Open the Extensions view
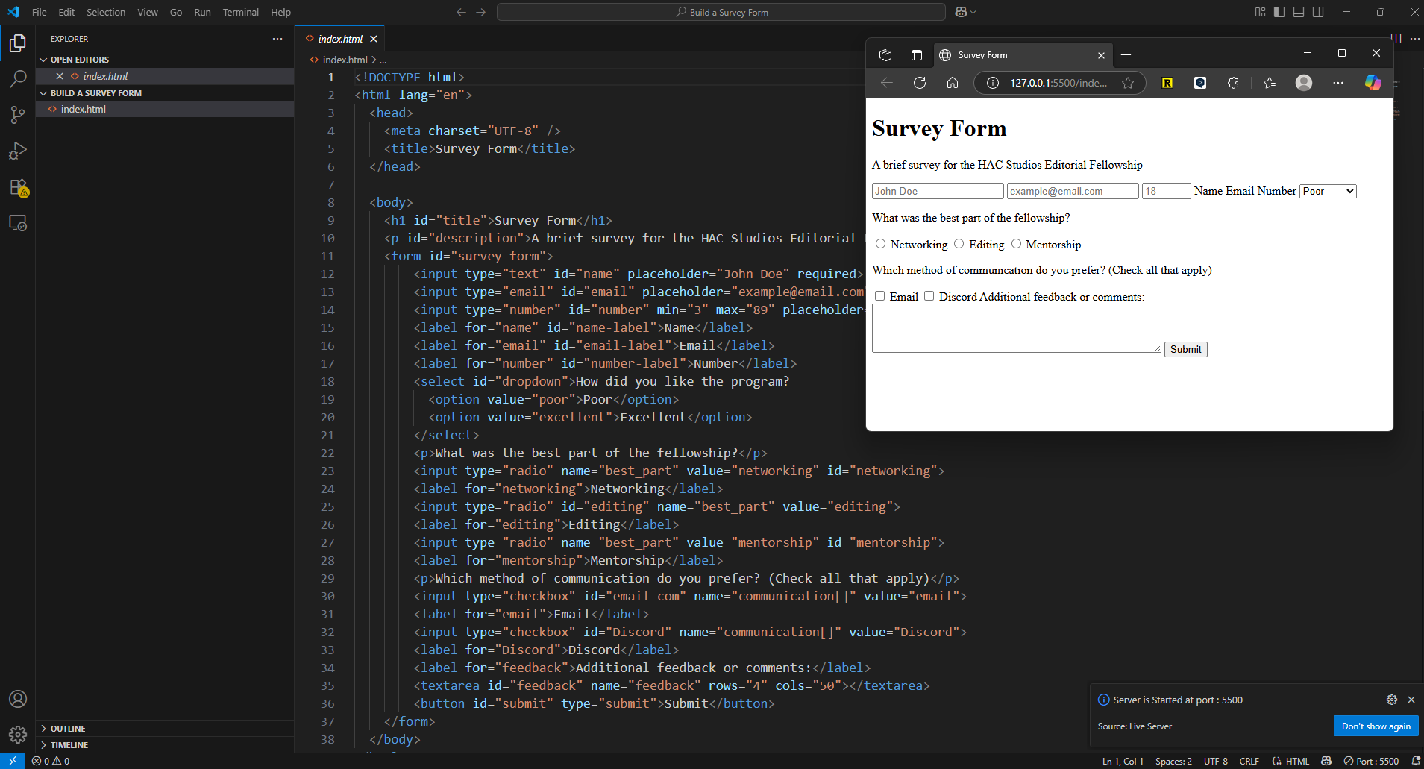This screenshot has width=1424, height=769. [18, 187]
